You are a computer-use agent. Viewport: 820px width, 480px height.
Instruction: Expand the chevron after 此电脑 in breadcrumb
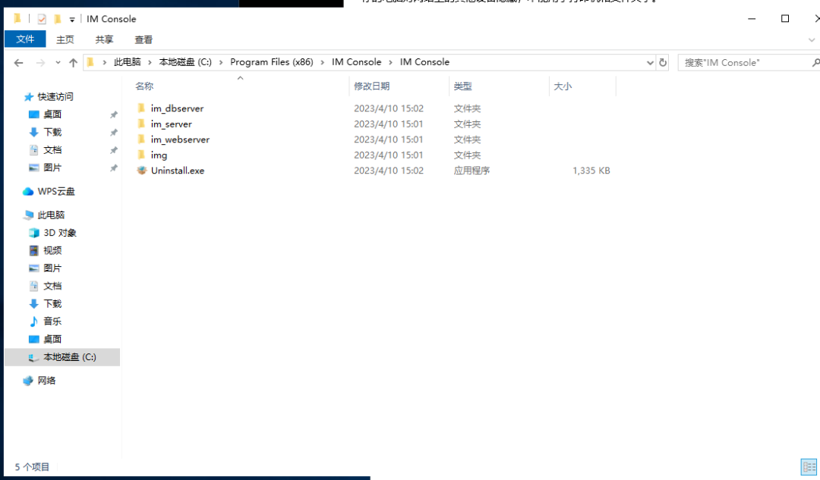[x=150, y=62]
